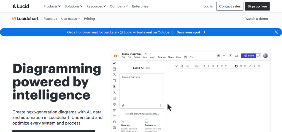Image resolution: width=282 pixels, height=132 pixels.
Task: Expand the Use cases dropdown
Action: coord(70,19)
